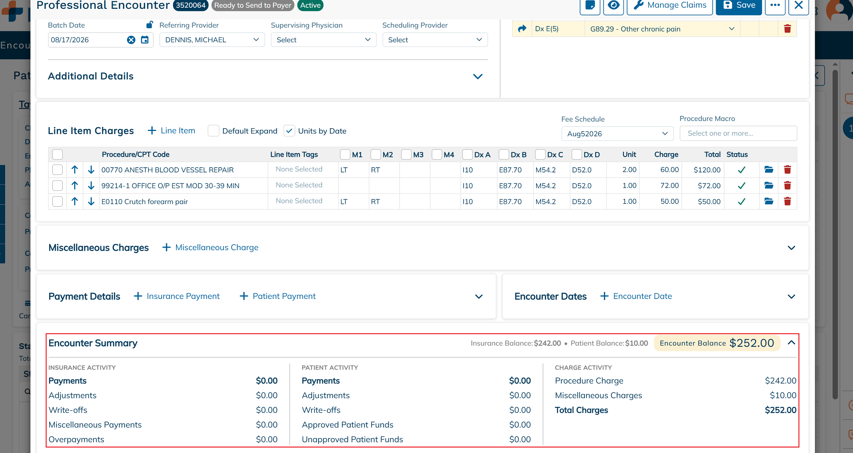Image resolution: width=853 pixels, height=453 pixels.
Task: Delete the Dx E(5) diagnosis row
Action: [x=787, y=29]
